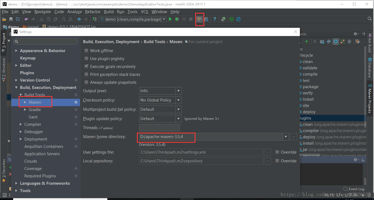Open the File menu
The height and width of the screenshot is (200, 374).
tap(5, 11)
